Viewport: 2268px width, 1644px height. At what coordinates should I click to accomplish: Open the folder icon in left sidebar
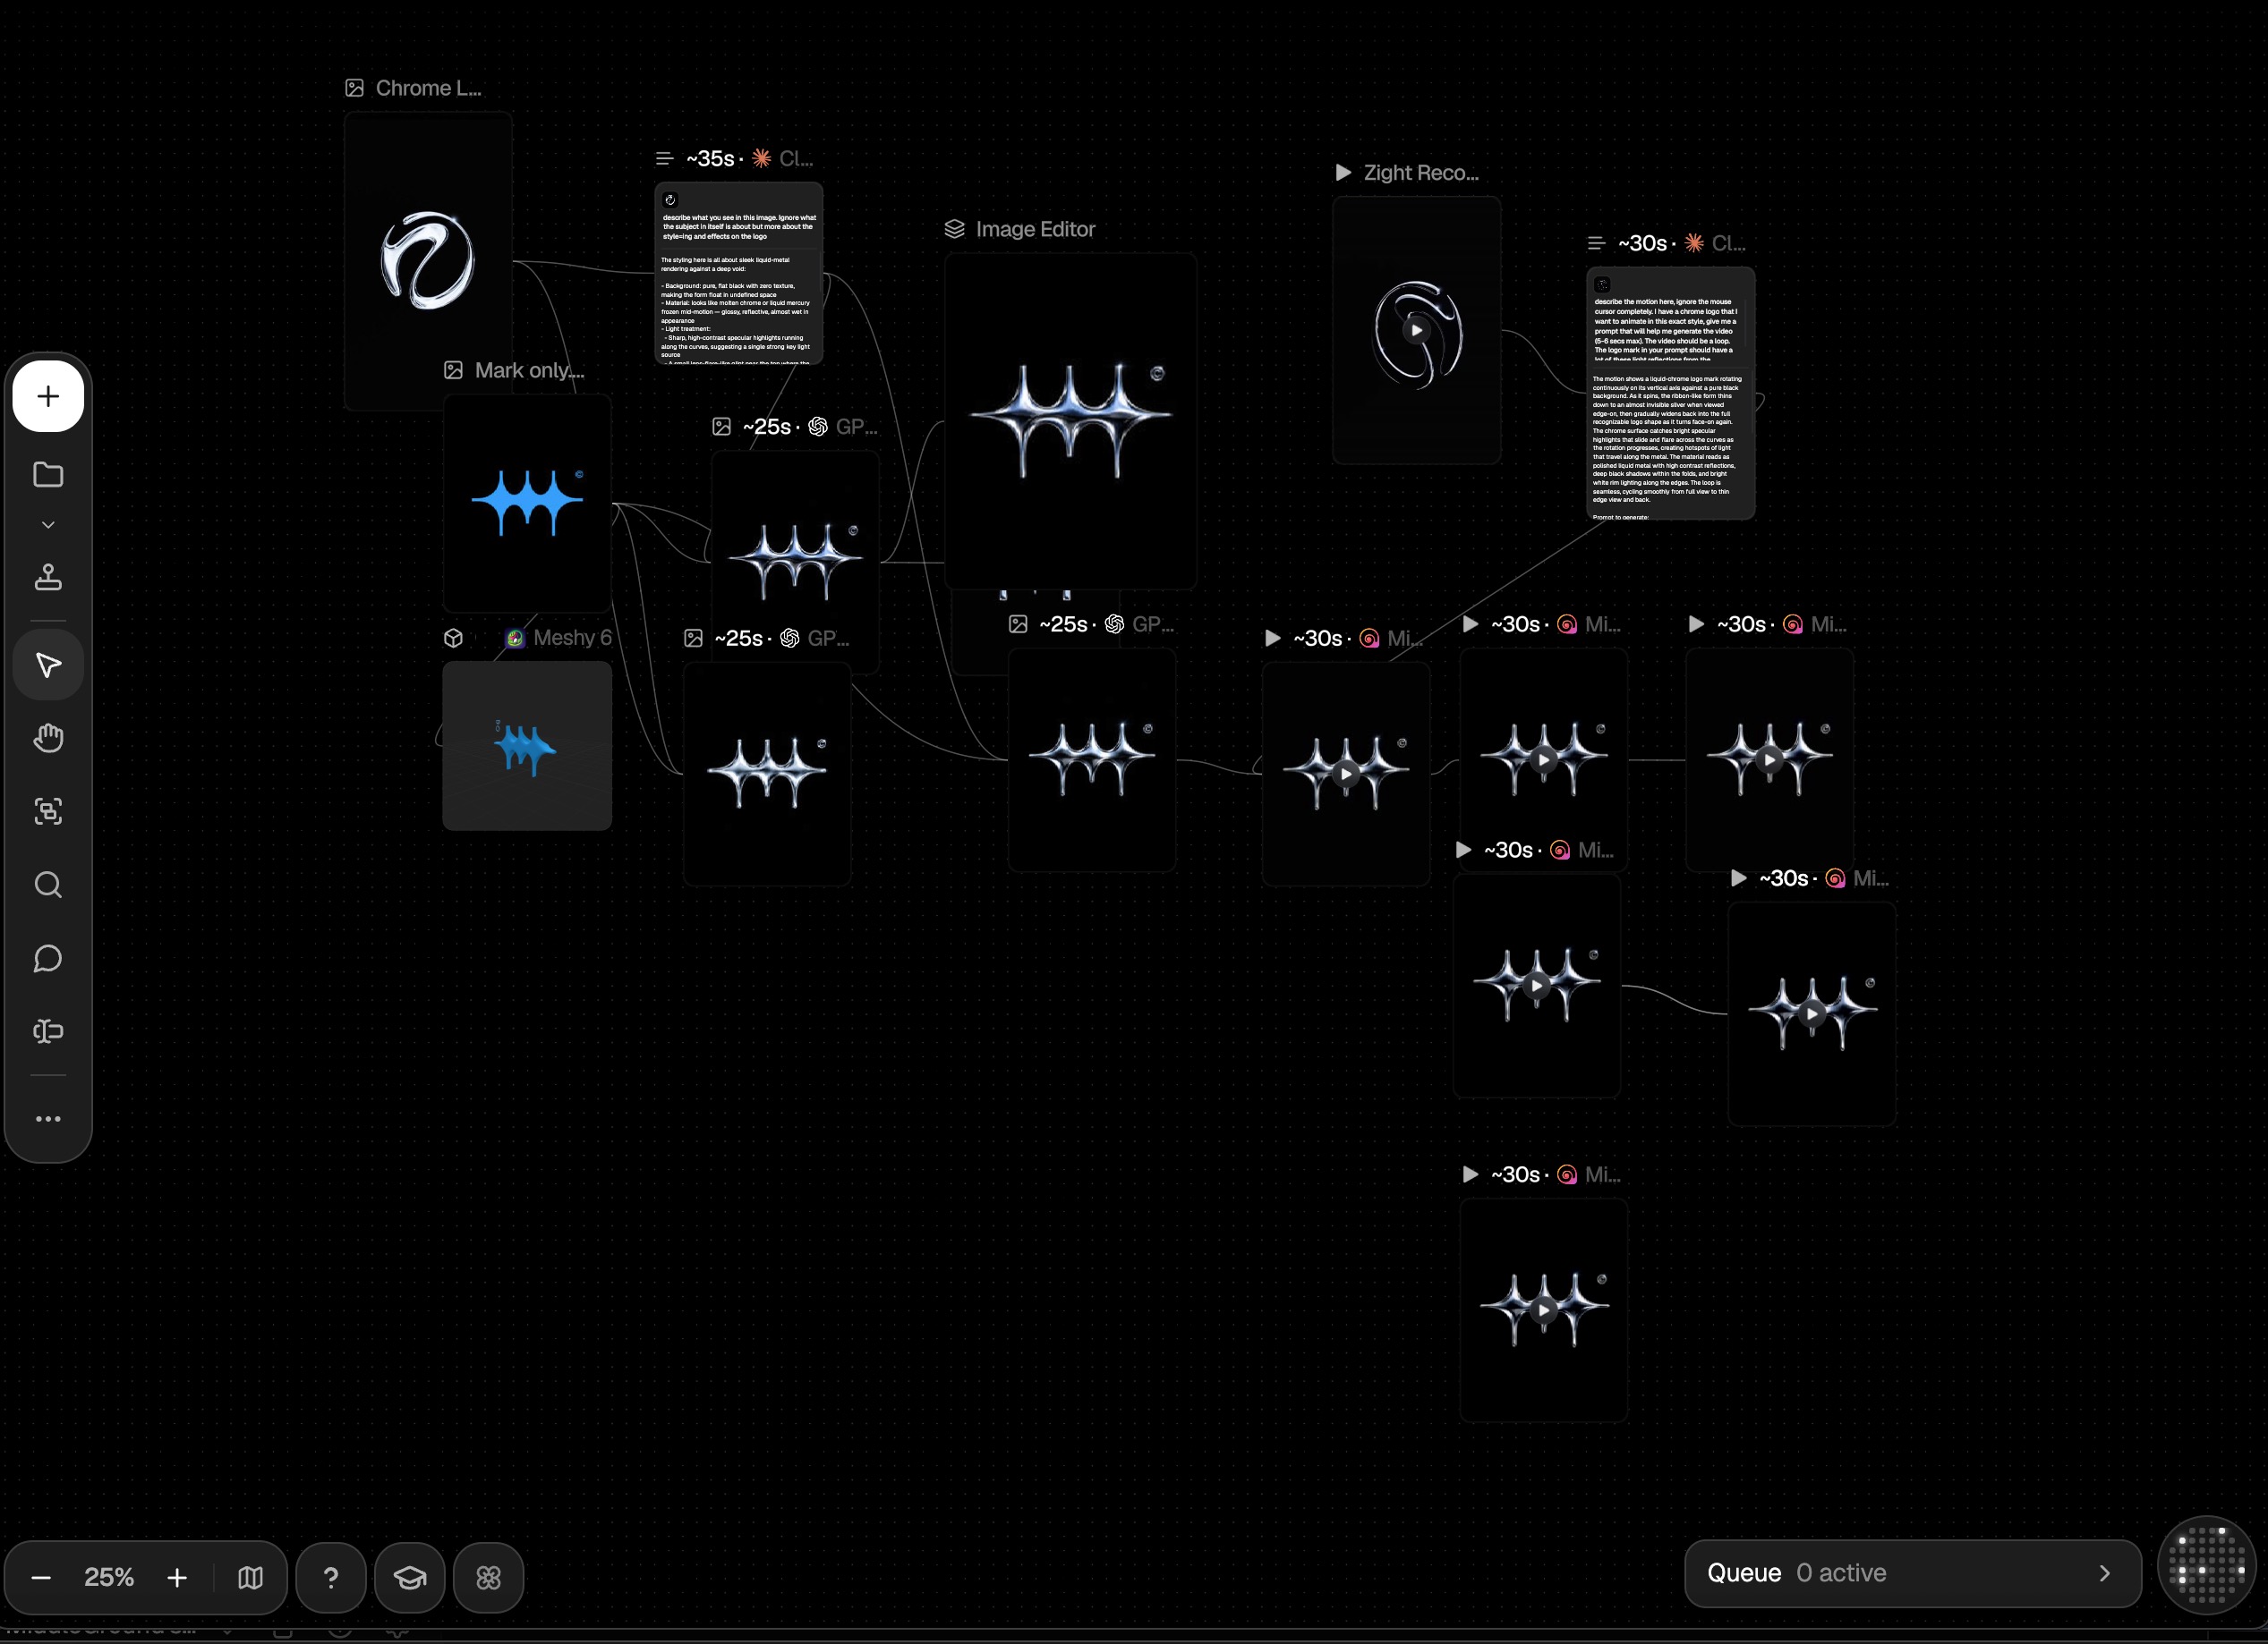(48, 475)
